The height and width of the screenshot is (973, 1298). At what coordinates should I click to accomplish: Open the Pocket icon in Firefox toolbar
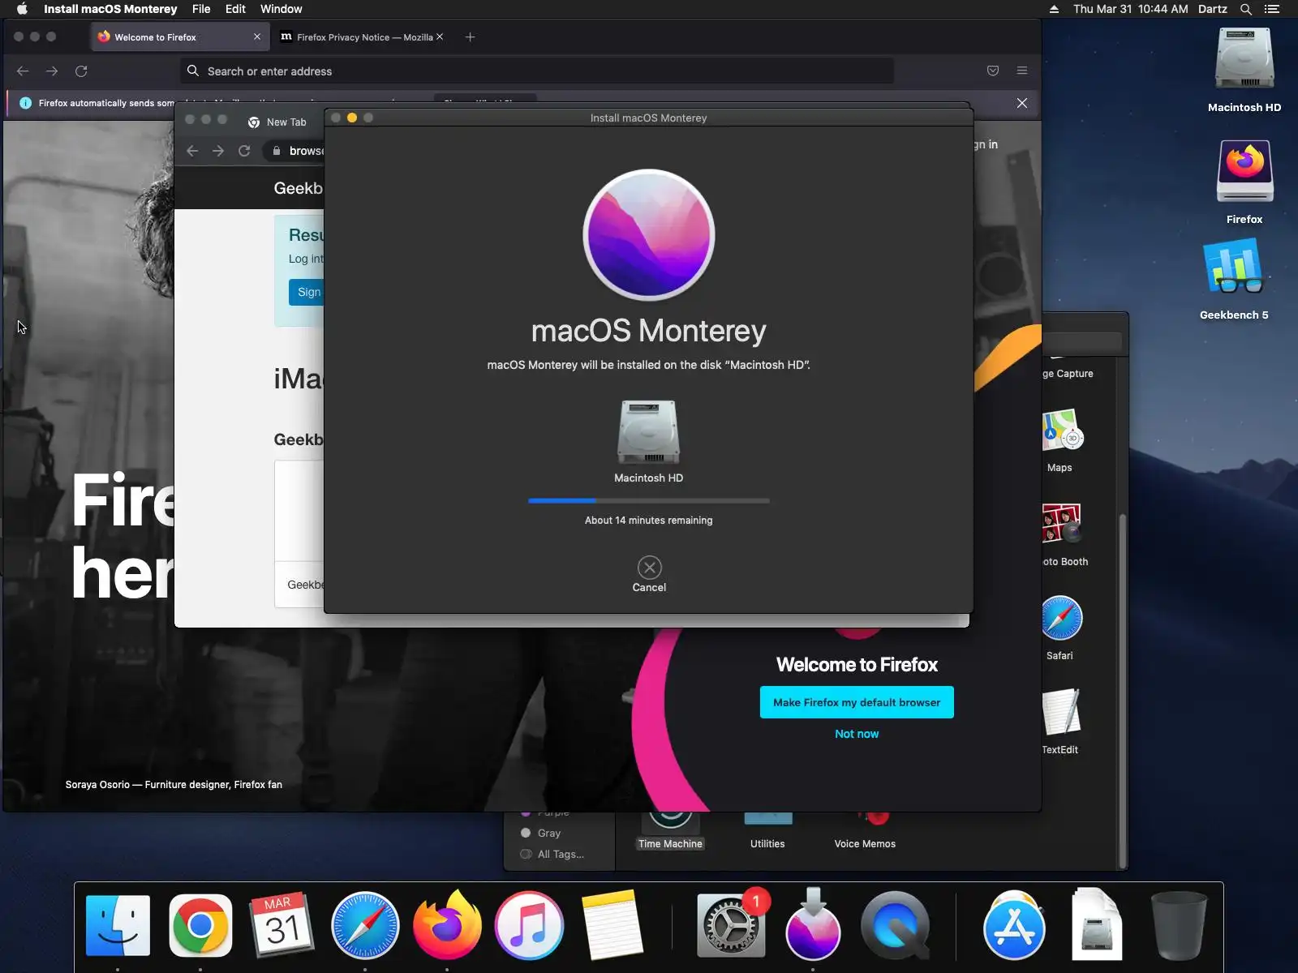pyautogui.click(x=993, y=71)
